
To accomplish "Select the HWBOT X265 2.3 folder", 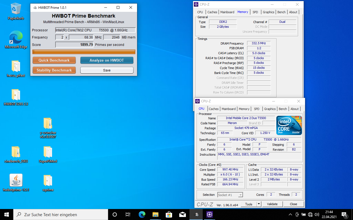I will [16, 97].
